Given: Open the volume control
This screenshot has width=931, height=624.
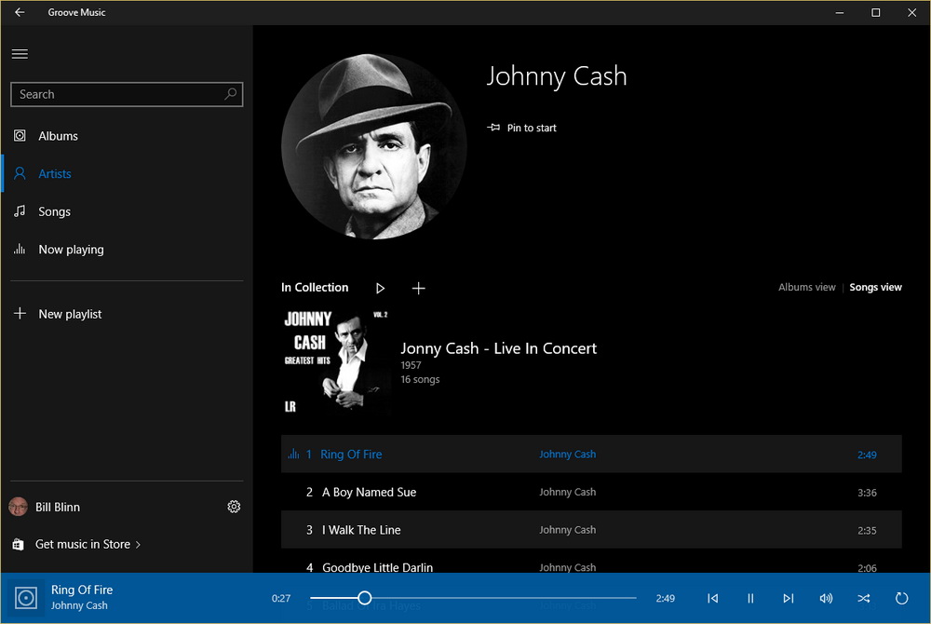Looking at the screenshot, I should coord(826,598).
